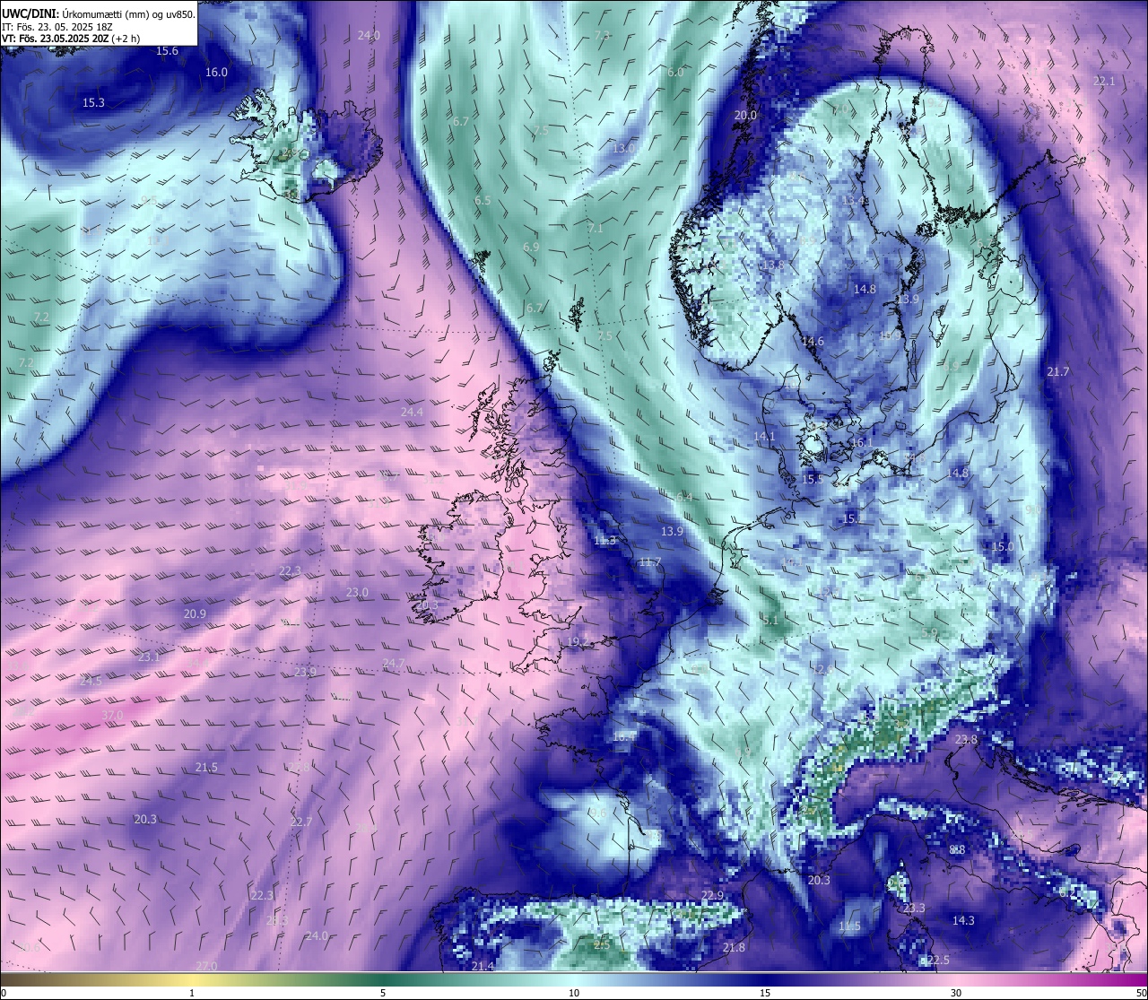Click the UWC/DINI title line in the header
This screenshot has width=1148, height=1000.
point(99,13)
